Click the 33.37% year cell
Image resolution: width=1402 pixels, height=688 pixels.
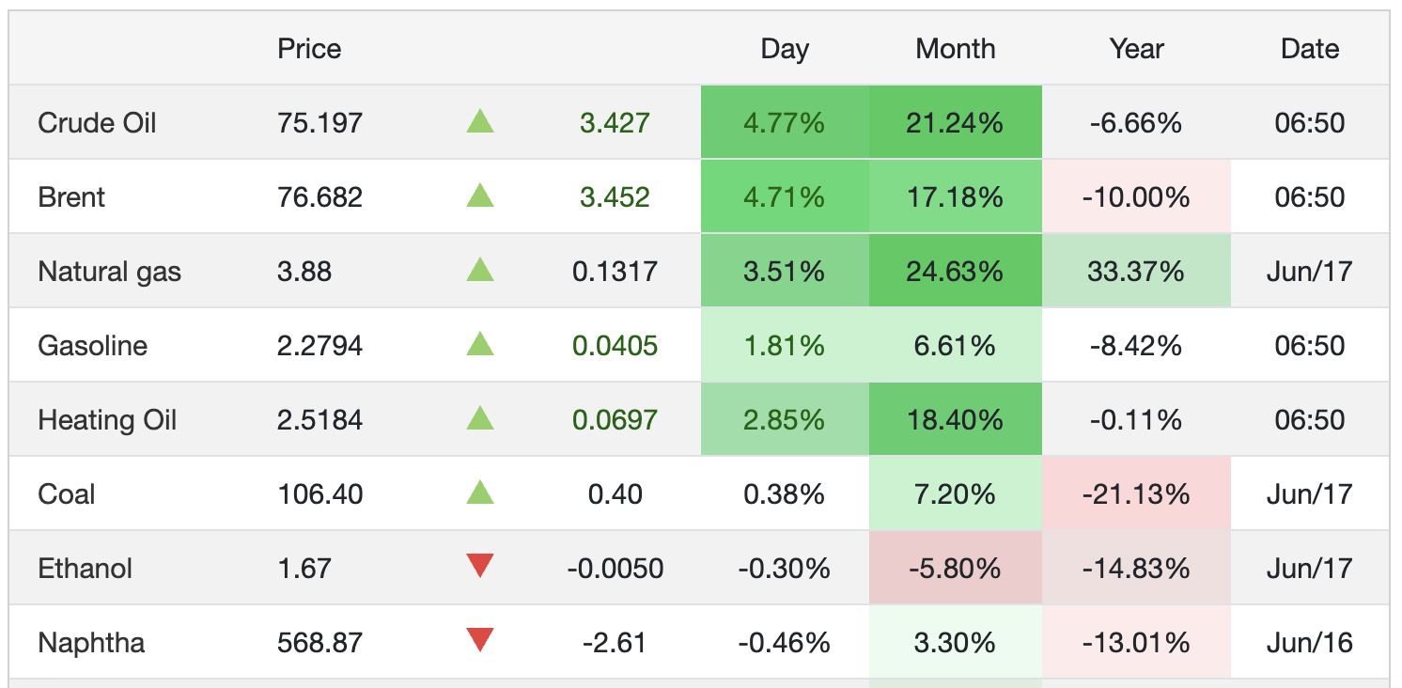click(x=1136, y=271)
